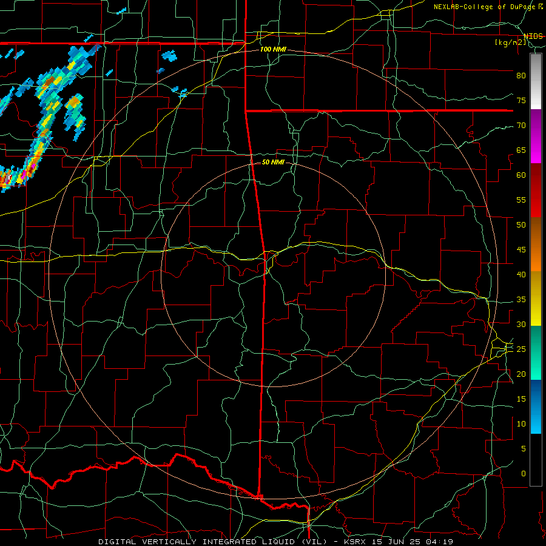546x546 pixels.
Task: Click the magenta segment of the VIL color bar
Action: 536,136
